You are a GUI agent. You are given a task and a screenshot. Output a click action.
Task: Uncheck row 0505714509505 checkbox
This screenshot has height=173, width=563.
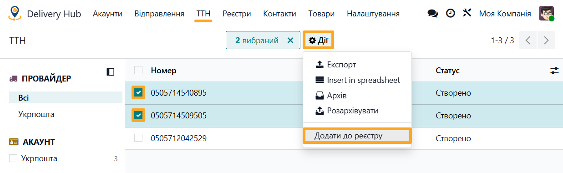tap(138, 115)
